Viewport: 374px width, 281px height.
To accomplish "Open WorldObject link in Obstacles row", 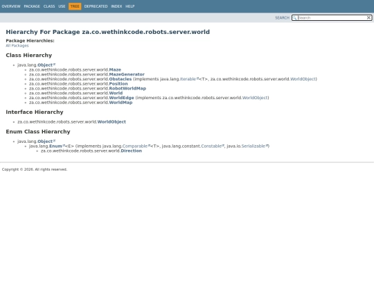I will (303, 79).
